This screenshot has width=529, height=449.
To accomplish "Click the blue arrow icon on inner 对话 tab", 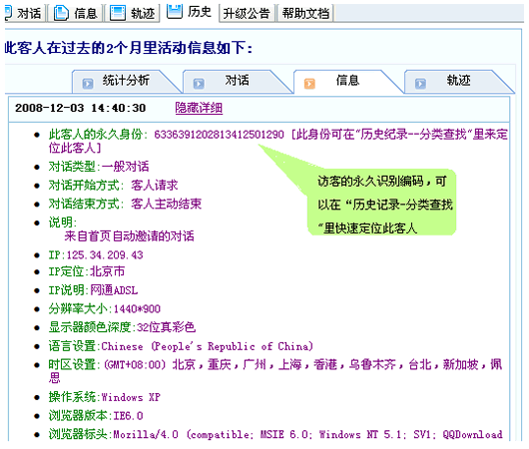I will [199, 83].
